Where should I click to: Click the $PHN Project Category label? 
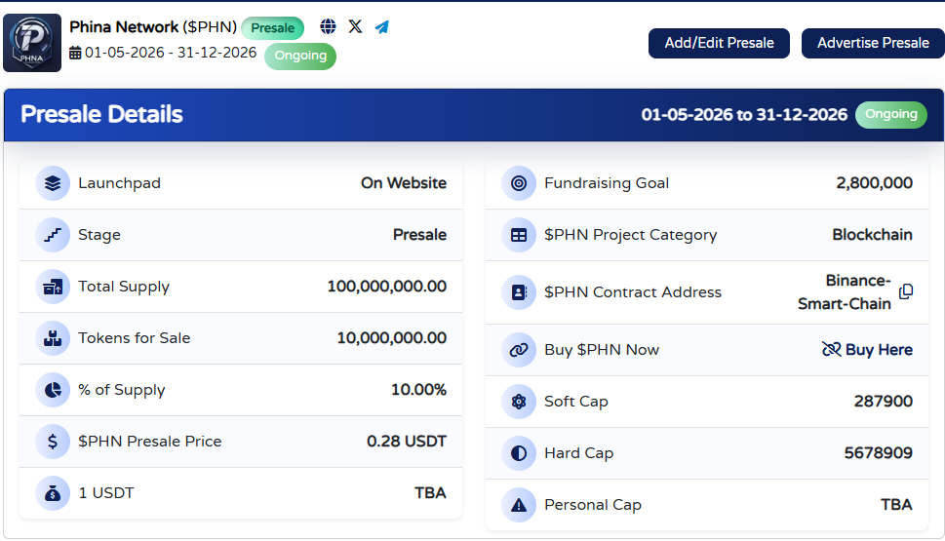pyautogui.click(x=630, y=235)
